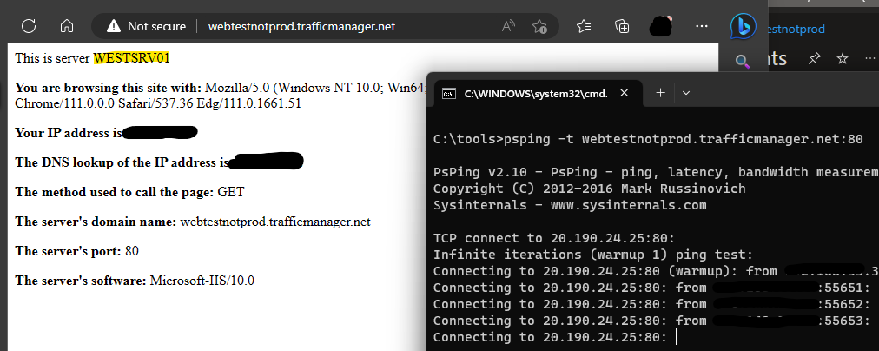
Task: Click the star icon in sidebar panel
Action: (842, 58)
